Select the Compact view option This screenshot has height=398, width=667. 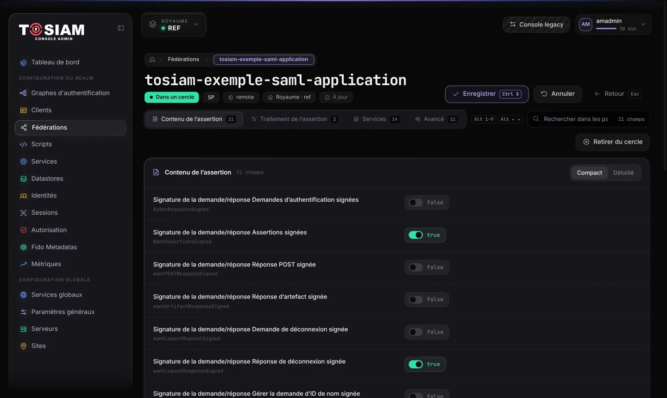pos(590,173)
